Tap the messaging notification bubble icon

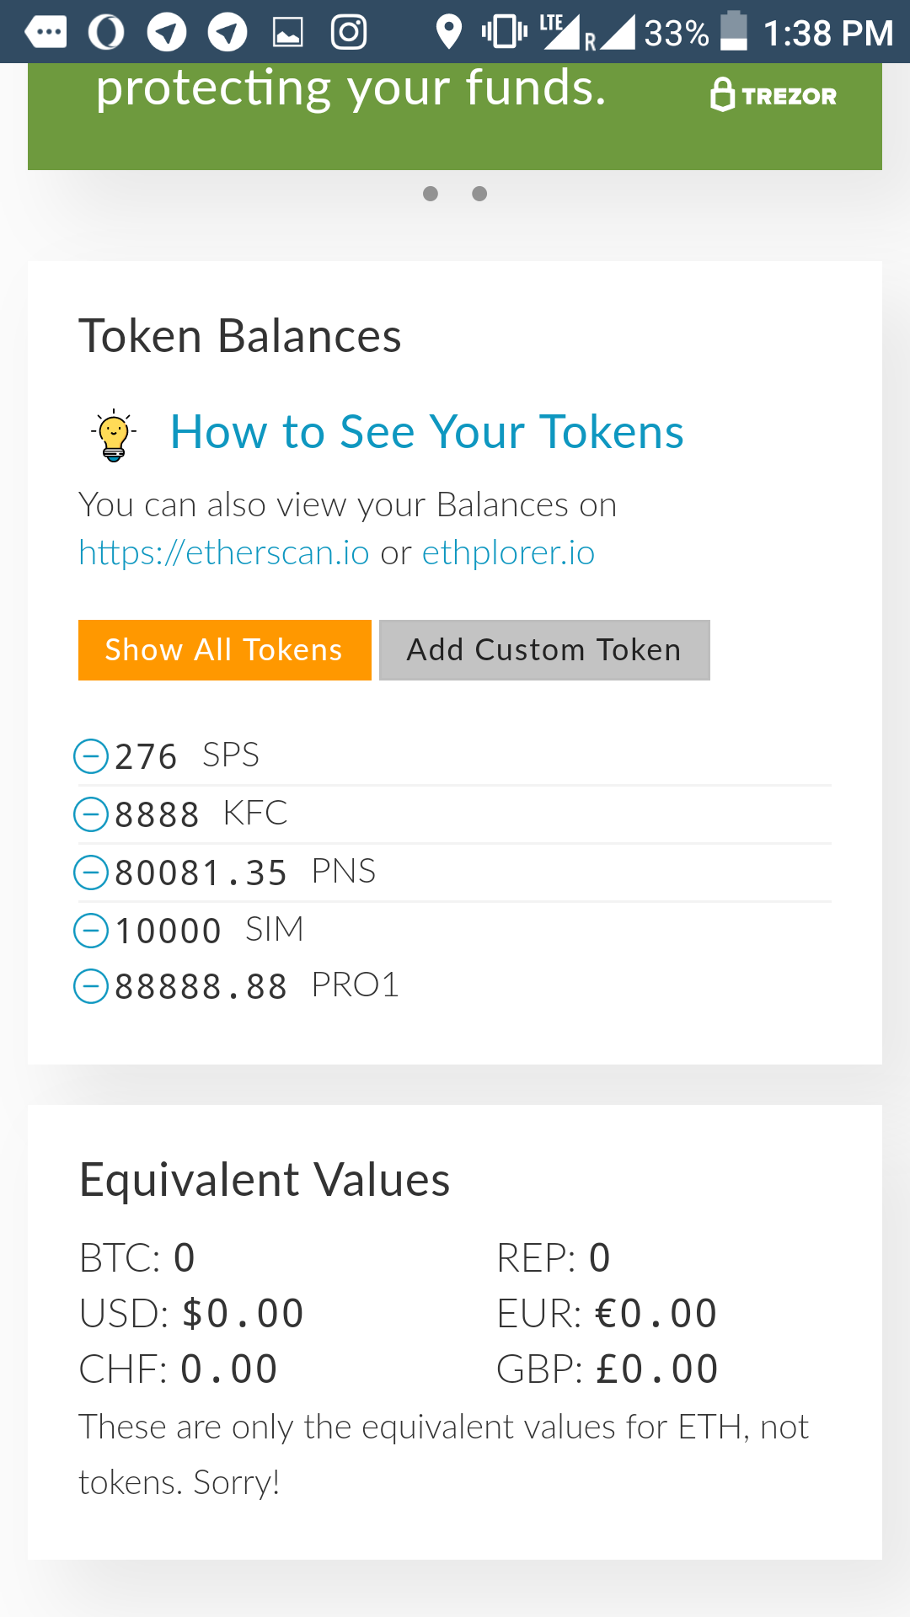coord(45,33)
